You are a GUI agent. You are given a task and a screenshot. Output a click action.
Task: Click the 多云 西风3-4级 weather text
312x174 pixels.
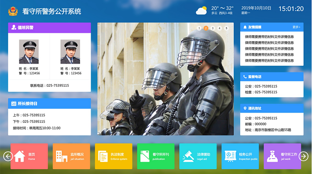pyautogui.click(x=222, y=13)
